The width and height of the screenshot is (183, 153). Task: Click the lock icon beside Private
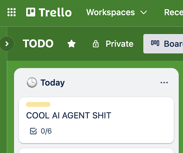(x=96, y=44)
